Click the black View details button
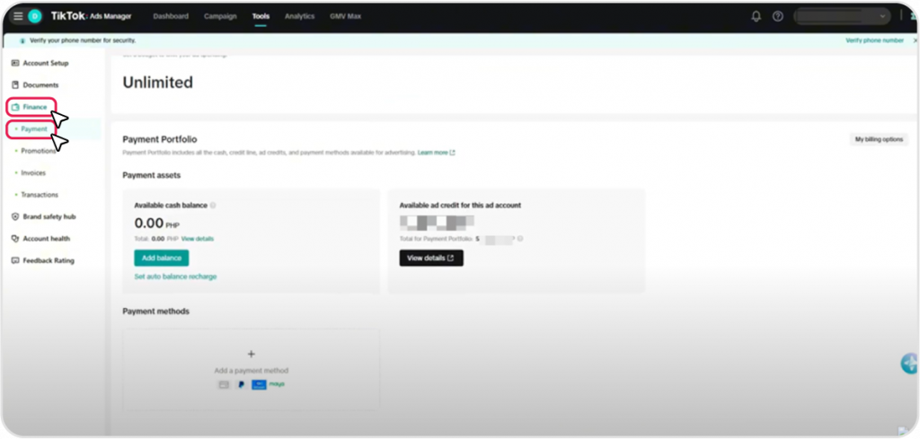This screenshot has width=920, height=439. click(x=431, y=258)
